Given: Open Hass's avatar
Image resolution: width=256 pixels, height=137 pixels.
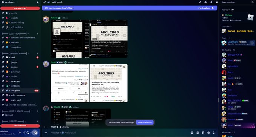Looking at the screenshot, I should coord(46,64).
